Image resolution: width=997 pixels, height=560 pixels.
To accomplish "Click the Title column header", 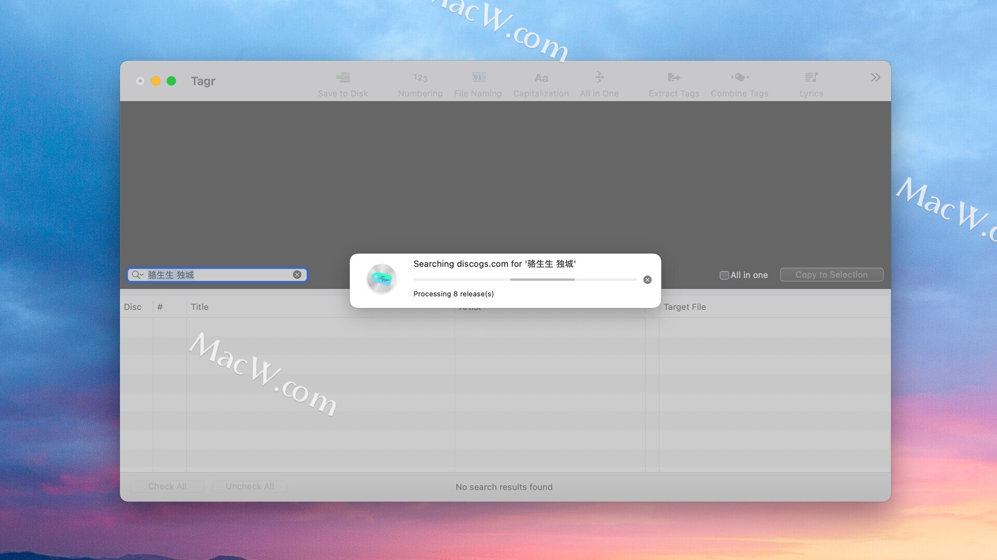I will point(320,307).
